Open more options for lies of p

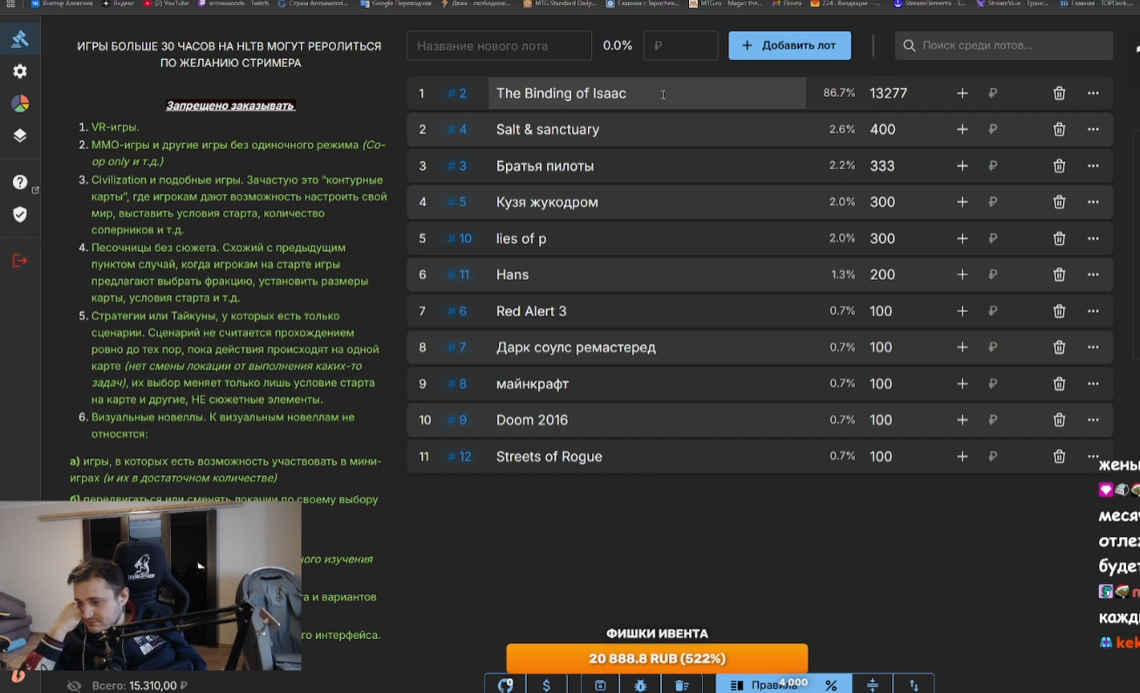tap(1093, 239)
